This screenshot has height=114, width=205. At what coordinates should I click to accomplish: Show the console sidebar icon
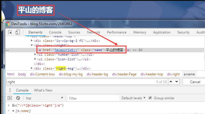tap(10, 98)
